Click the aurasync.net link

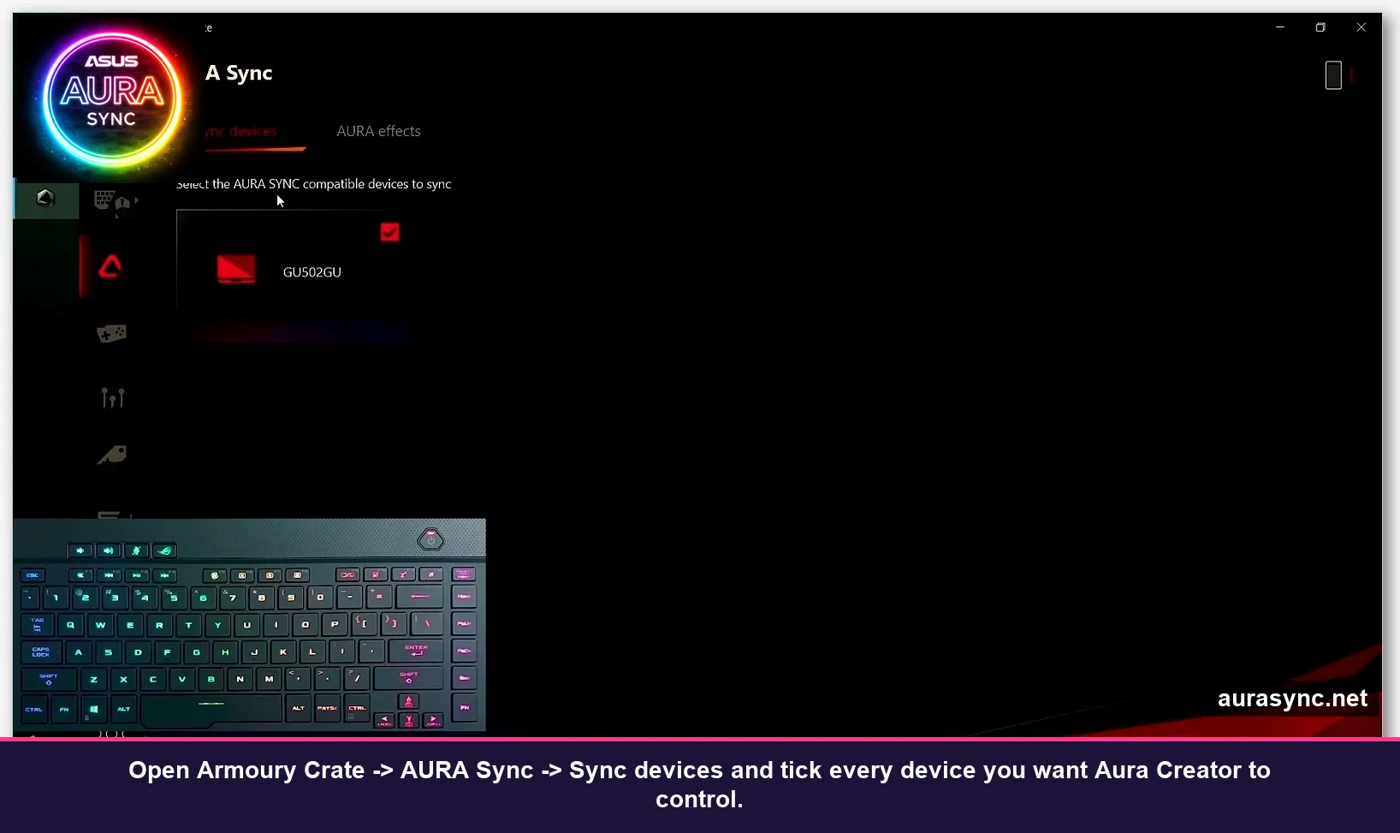click(1292, 698)
